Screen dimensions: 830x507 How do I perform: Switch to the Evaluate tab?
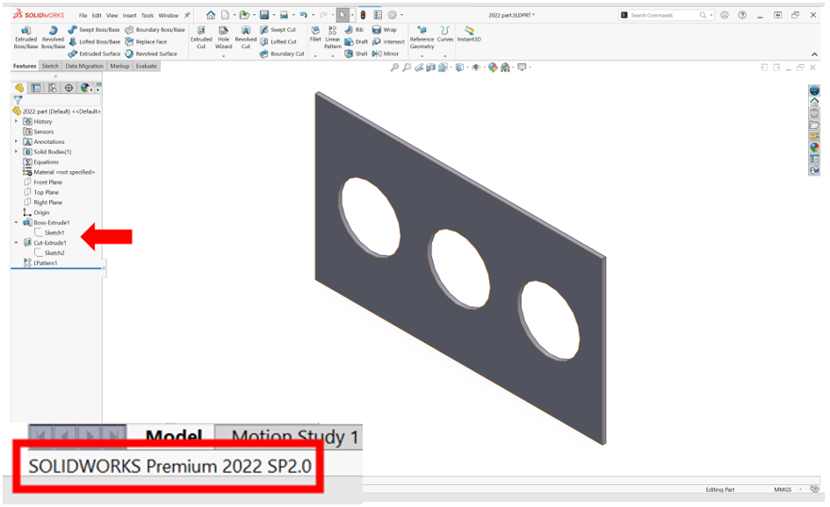[x=146, y=66]
